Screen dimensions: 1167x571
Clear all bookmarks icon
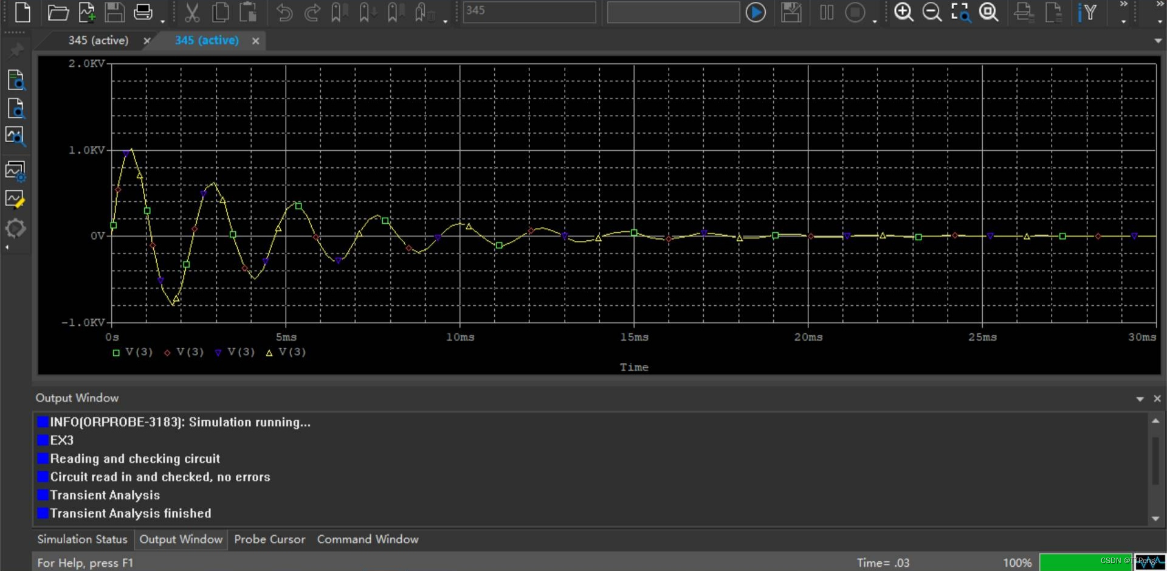[424, 12]
